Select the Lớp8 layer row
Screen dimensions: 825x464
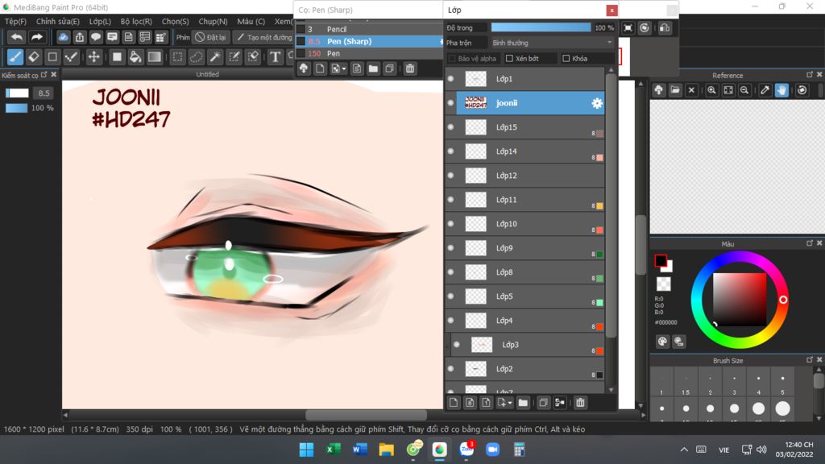click(x=524, y=272)
